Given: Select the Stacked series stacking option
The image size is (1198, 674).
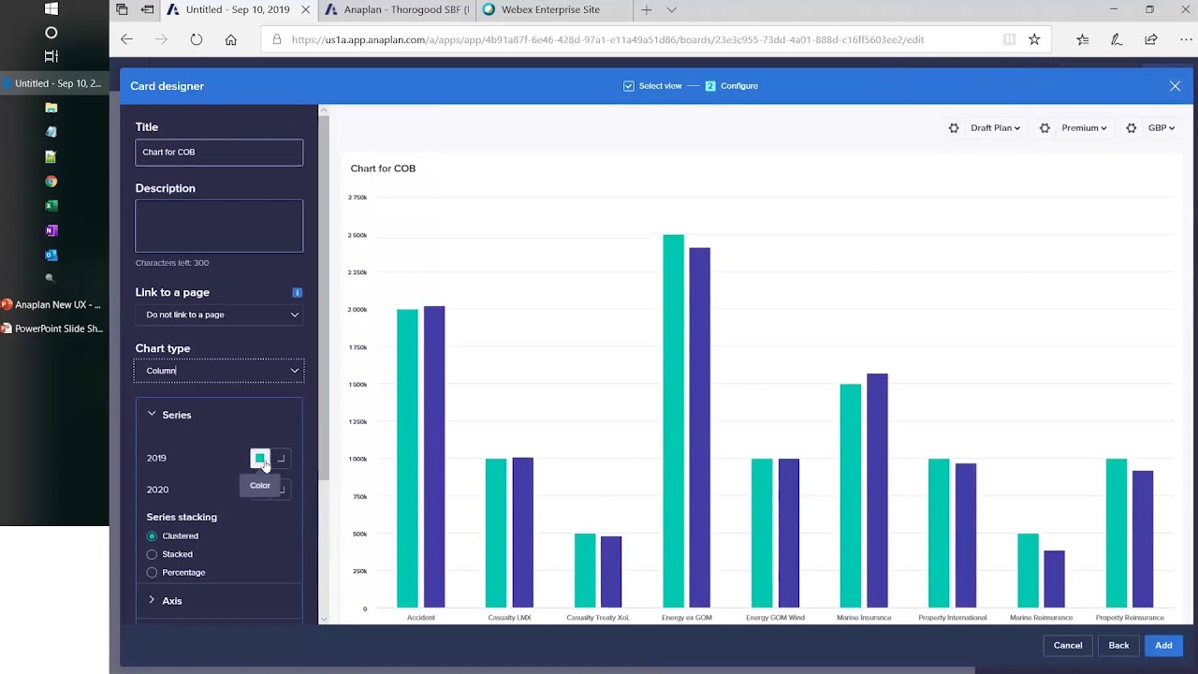Looking at the screenshot, I should pyautogui.click(x=152, y=554).
